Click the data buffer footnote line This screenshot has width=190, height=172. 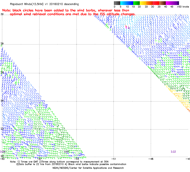pyautogui.click(x=71, y=164)
